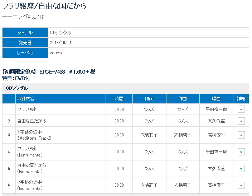
Task: Select track 1 title フラリ銀座
Action: coord(27,109)
